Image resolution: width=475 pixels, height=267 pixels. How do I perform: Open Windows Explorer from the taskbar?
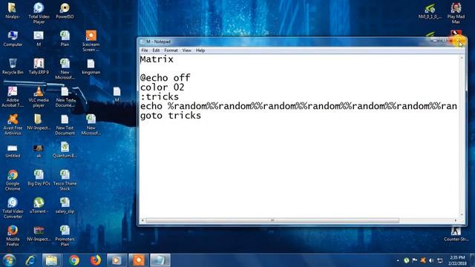coord(51,260)
